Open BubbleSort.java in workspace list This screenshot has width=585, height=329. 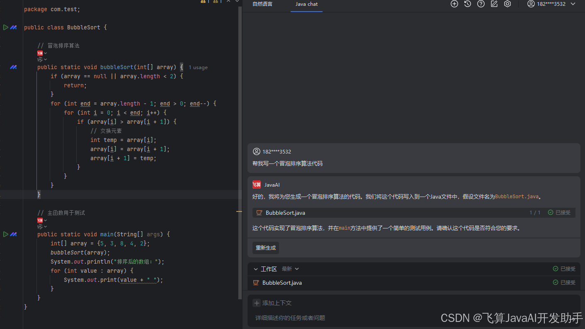pos(414,283)
